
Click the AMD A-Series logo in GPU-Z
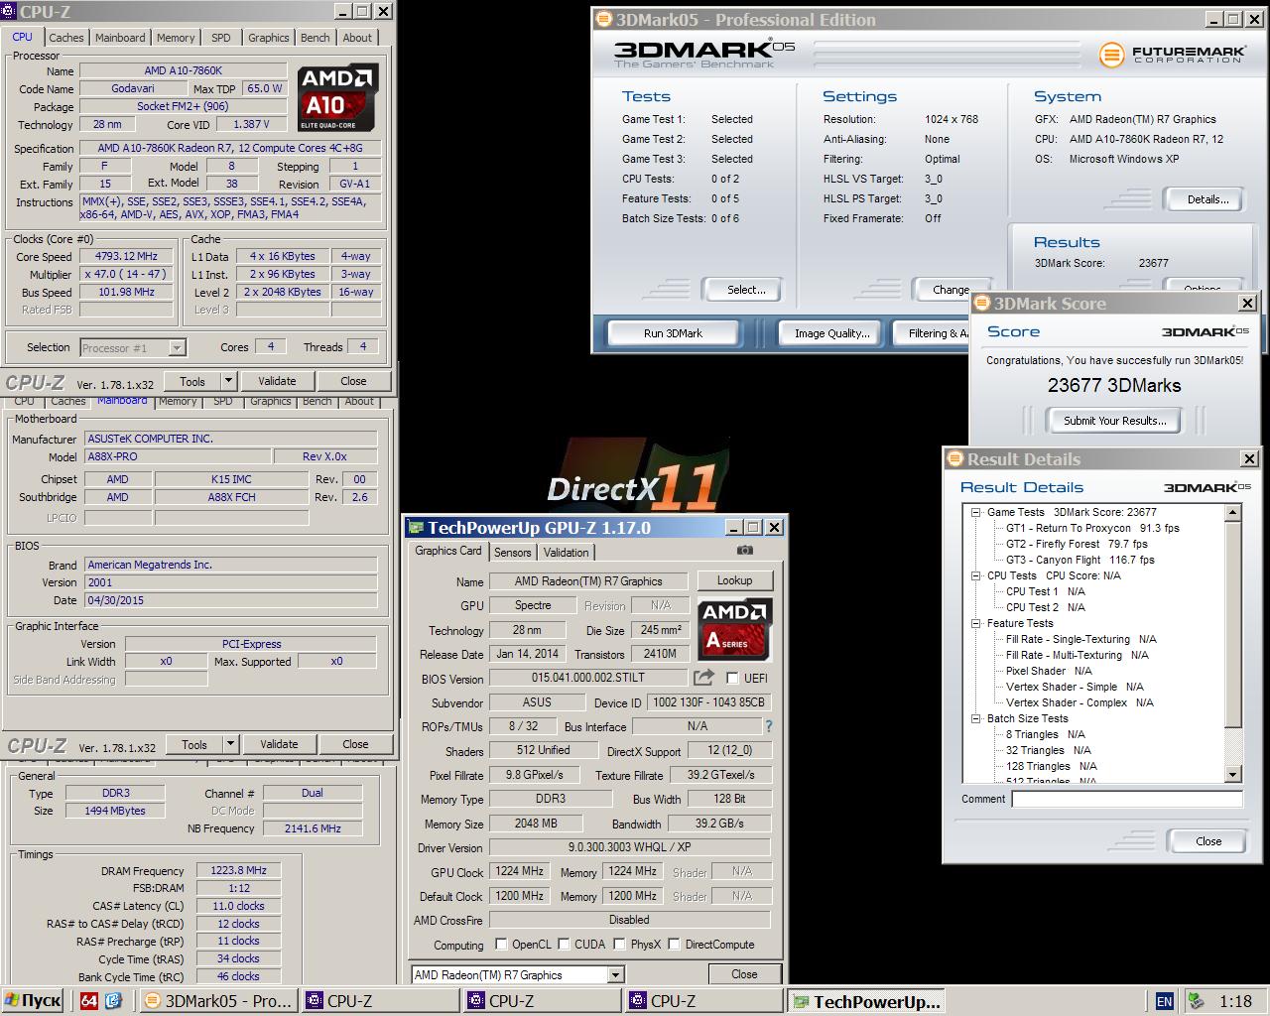pos(735,629)
